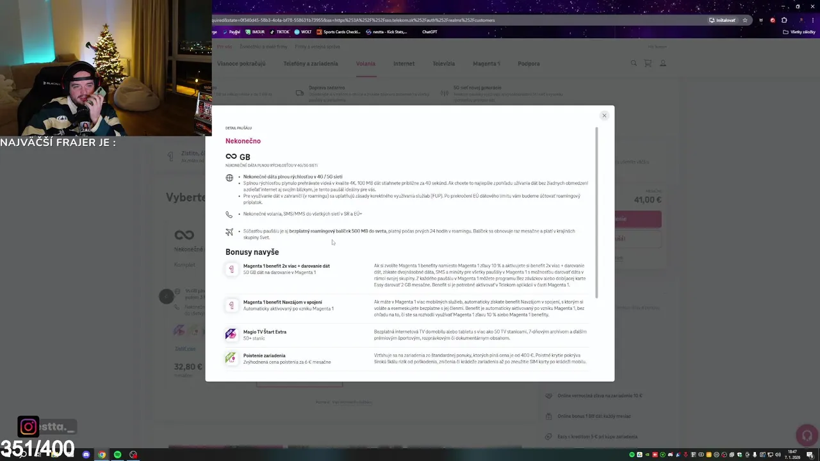
Task: Click the airplane roaming icon
Action: point(229,232)
